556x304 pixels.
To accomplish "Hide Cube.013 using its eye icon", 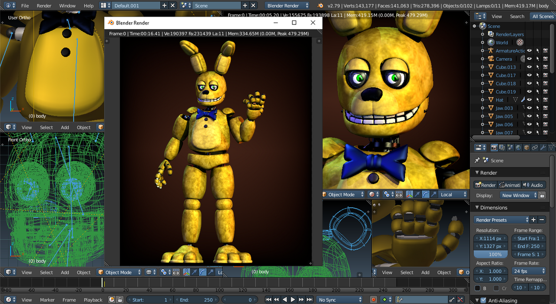I will tap(530, 67).
